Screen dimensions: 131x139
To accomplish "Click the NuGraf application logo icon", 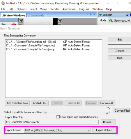I will [x=3, y=3].
